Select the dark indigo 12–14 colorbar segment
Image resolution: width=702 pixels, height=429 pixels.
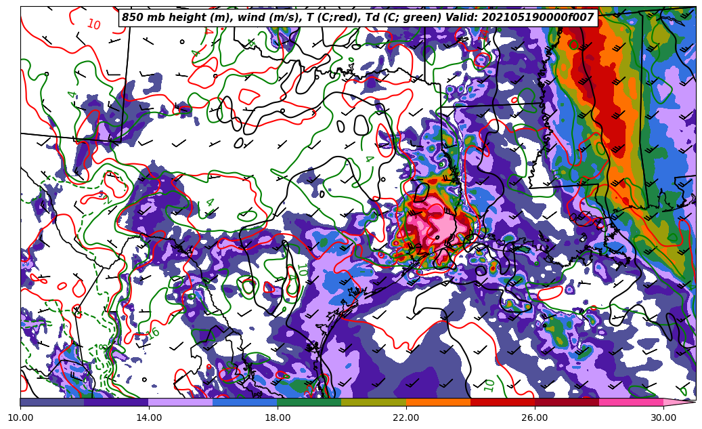click(x=116, y=402)
